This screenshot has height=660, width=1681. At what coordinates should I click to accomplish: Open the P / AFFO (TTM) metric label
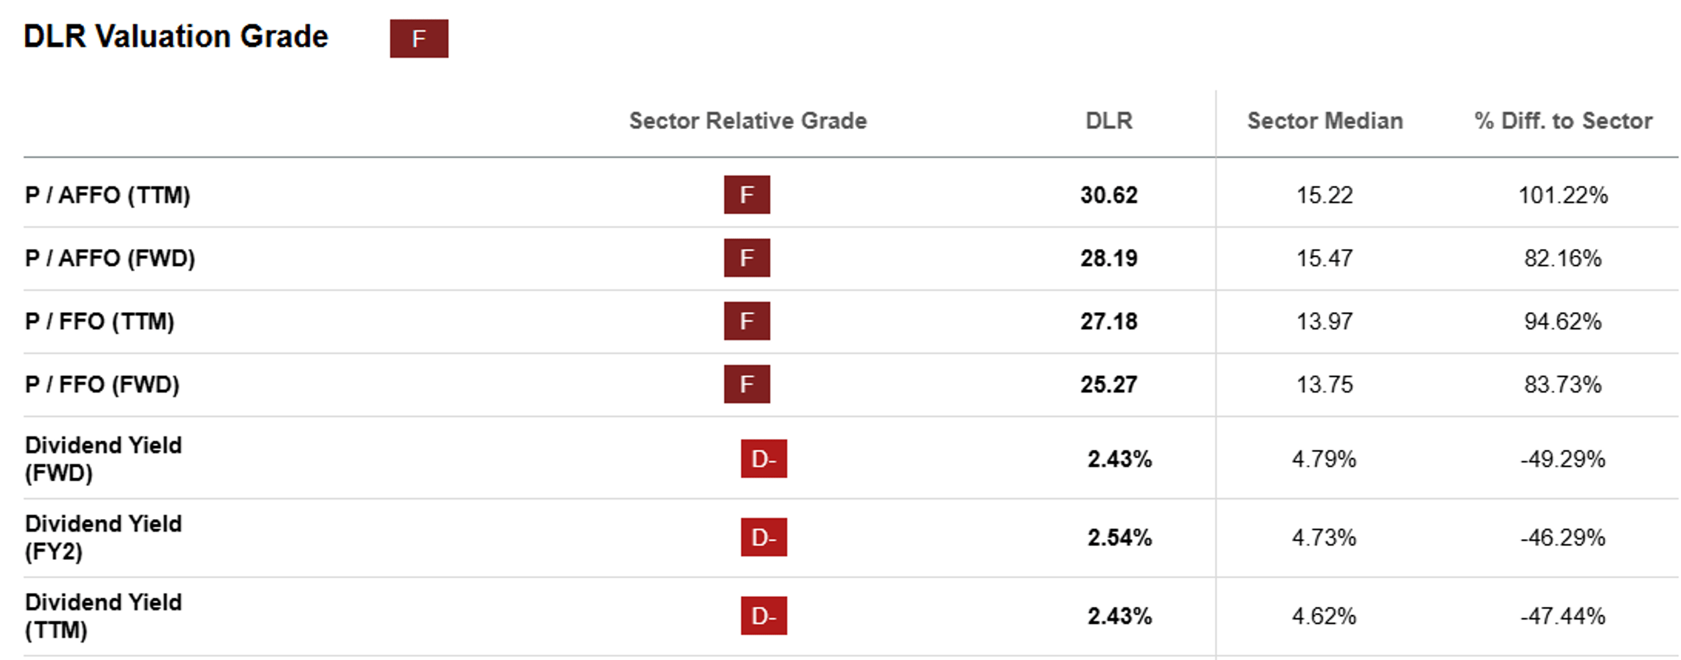coord(107,195)
